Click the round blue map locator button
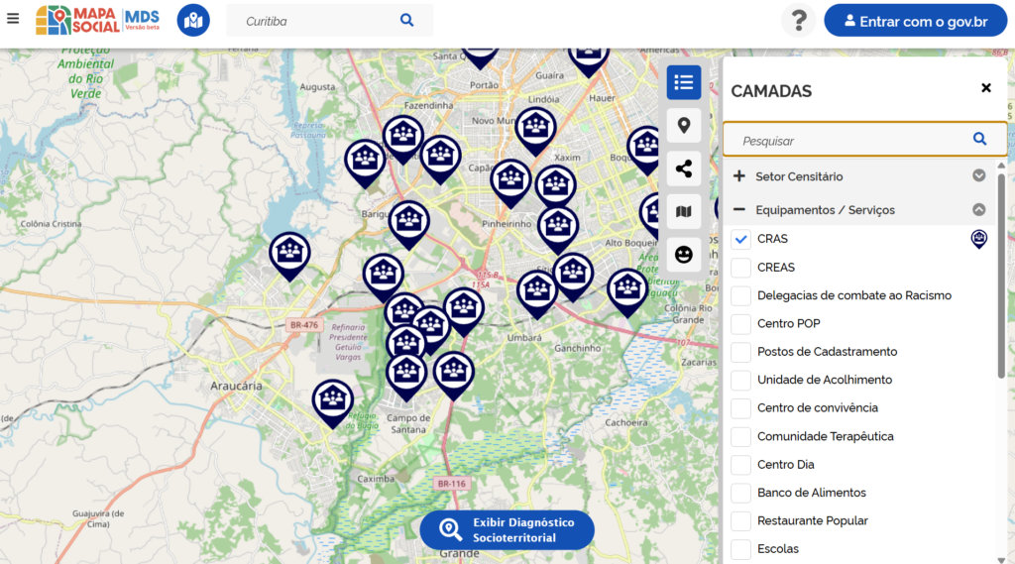Viewport: 1015px width, 564px height. (193, 20)
